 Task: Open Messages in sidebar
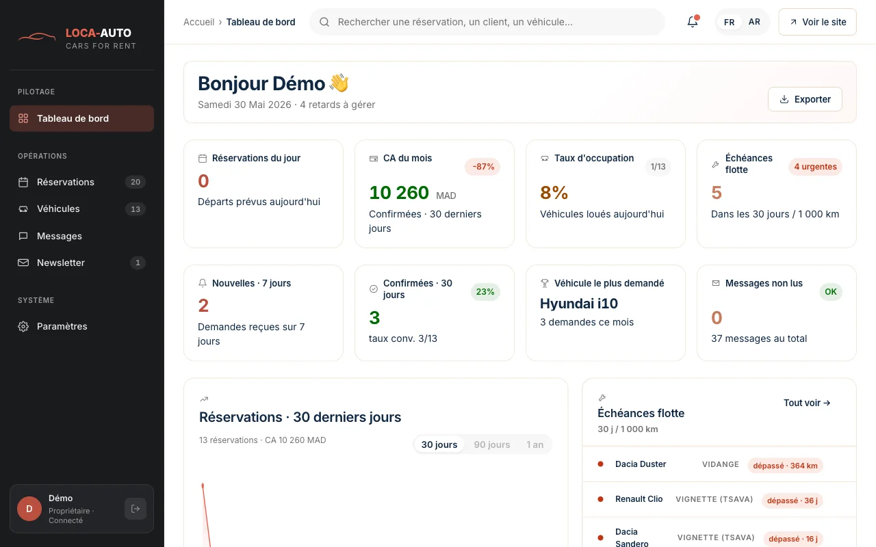81,236
